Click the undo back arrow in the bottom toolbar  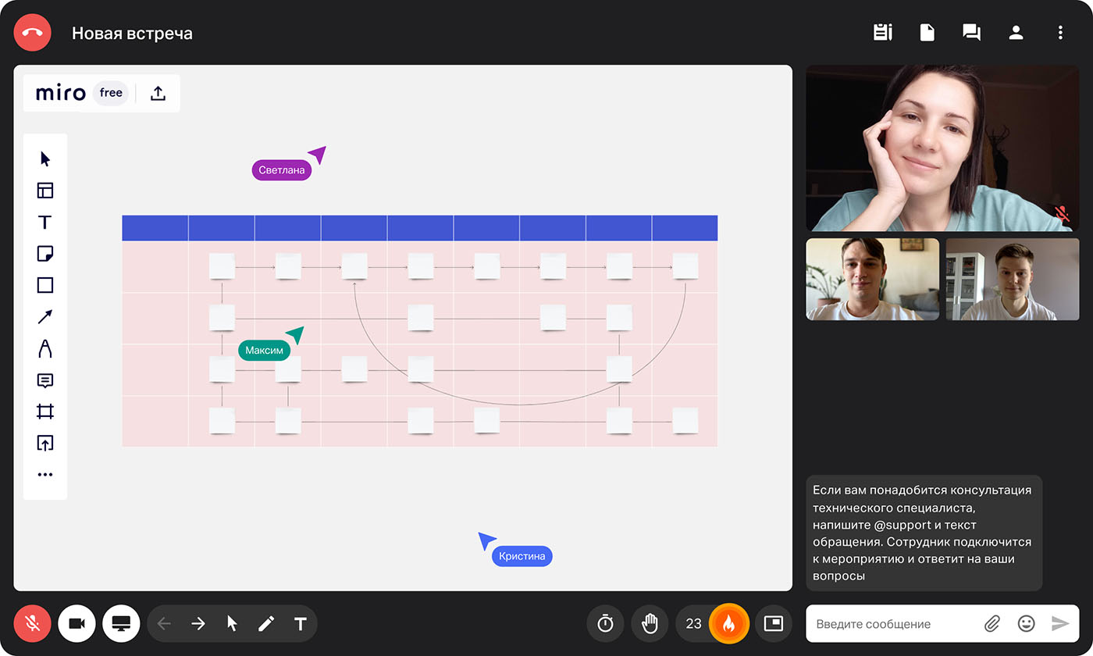[164, 623]
